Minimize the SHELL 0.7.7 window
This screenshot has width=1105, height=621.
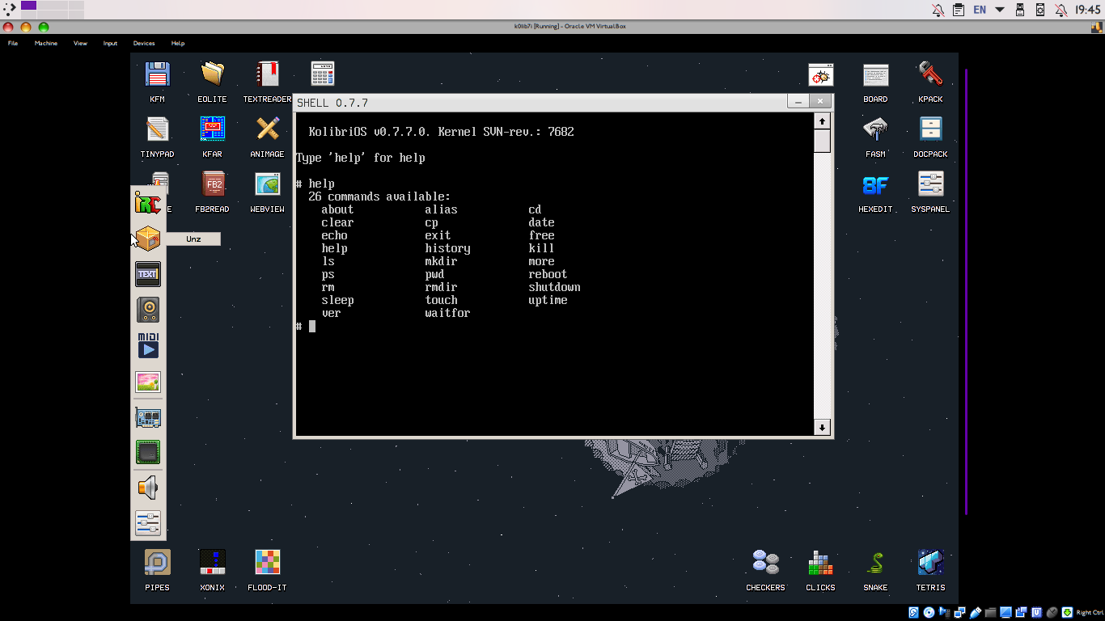tap(798, 102)
